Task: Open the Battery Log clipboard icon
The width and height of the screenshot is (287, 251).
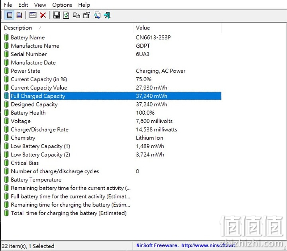Action: [19, 15]
